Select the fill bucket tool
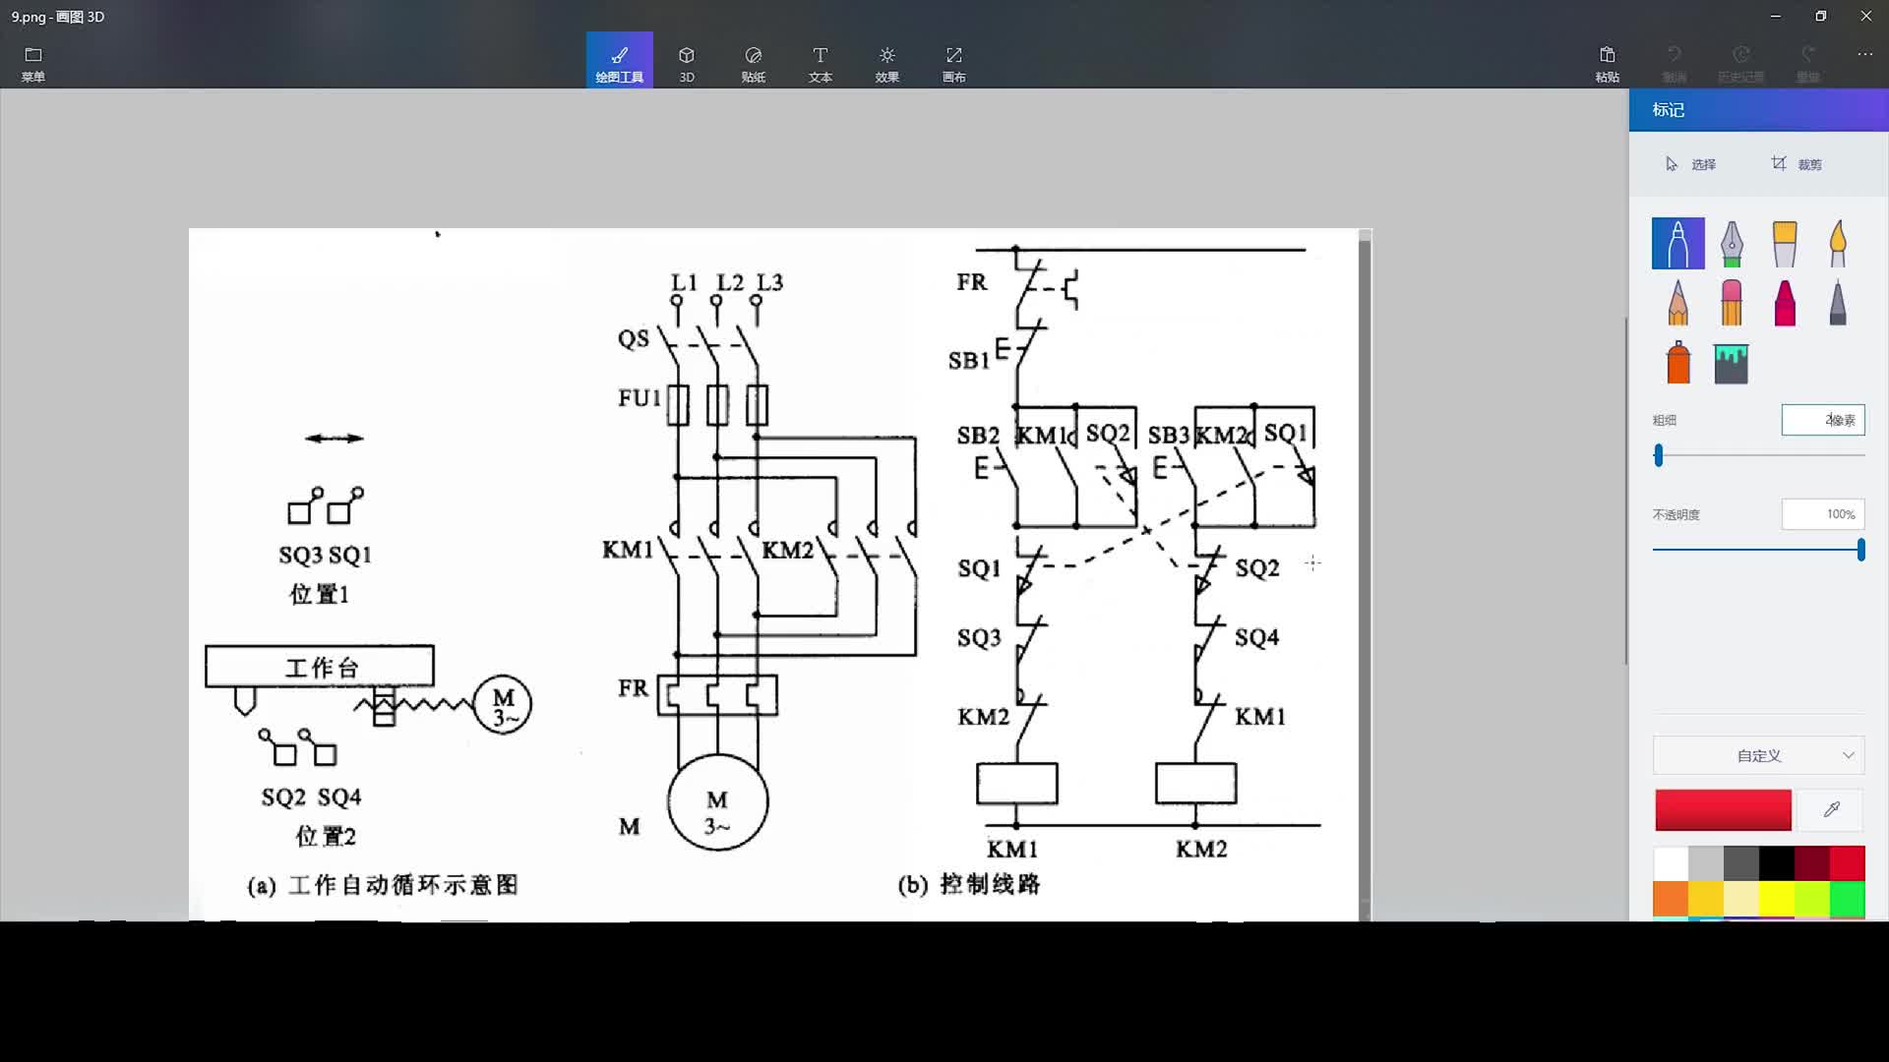This screenshot has height=1062, width=1889. pos(1732,364)
